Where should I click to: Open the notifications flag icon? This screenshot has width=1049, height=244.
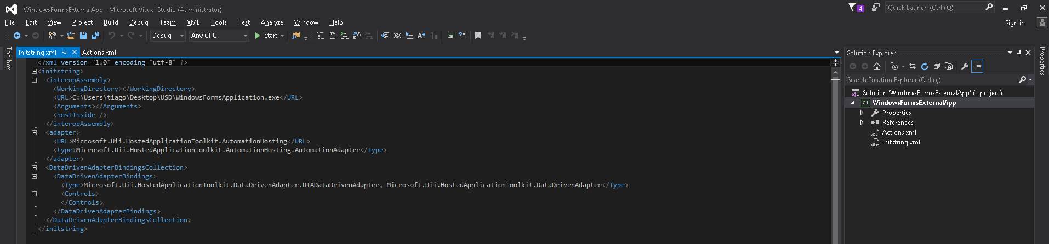point(852,8)
